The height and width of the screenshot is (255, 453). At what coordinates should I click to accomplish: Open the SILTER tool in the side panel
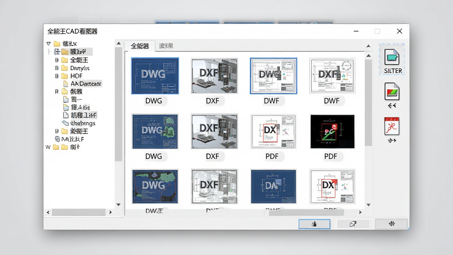392,60
